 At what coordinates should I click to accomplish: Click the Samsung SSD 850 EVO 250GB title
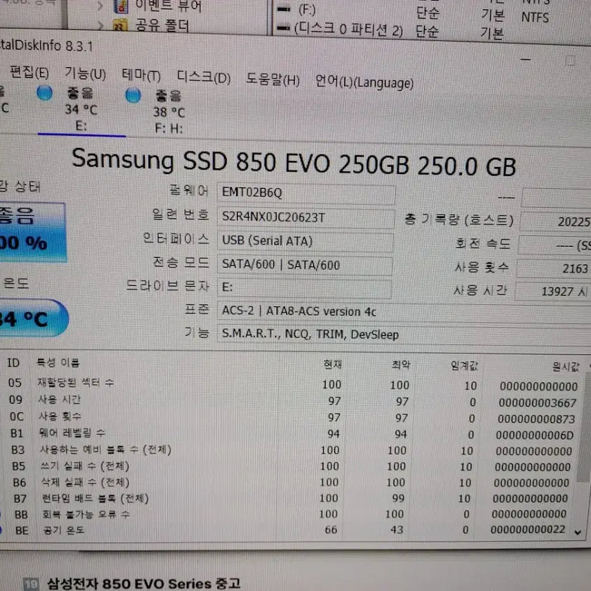[294, 162]
